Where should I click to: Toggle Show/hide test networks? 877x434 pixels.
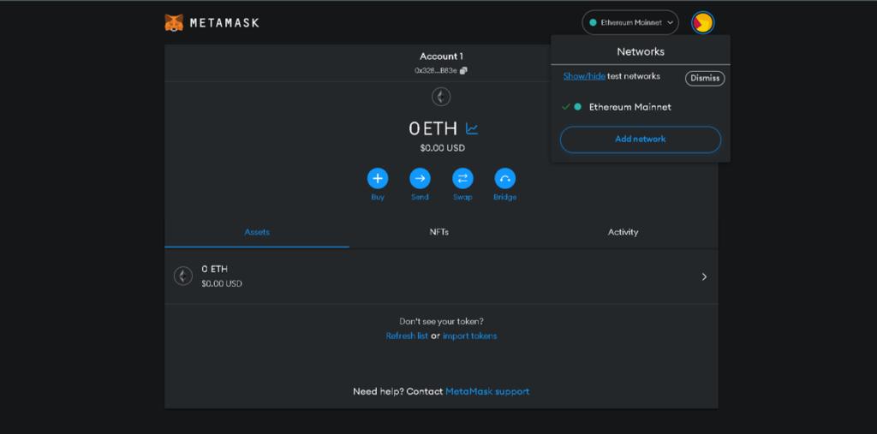584,76
